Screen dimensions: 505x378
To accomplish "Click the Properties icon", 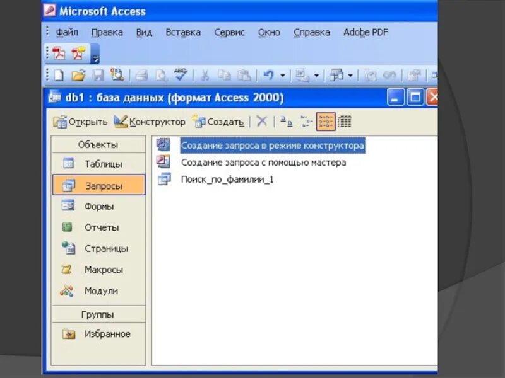I will click(414, 76).
